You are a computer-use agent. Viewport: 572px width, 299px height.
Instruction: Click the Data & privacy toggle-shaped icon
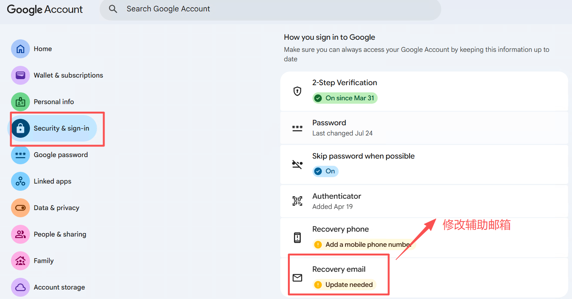coord(20,208)
